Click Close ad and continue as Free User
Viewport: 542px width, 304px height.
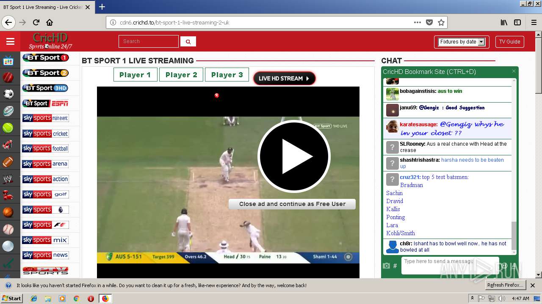pyautogui.click(x=292, y=204)
